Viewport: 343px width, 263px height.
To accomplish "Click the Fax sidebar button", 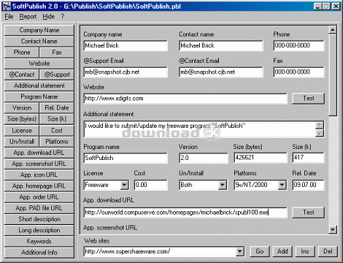I will 57,53.
